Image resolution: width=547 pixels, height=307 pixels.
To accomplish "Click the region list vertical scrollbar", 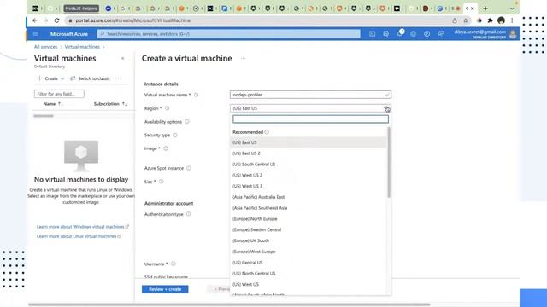I will click(x=389, y=162).
